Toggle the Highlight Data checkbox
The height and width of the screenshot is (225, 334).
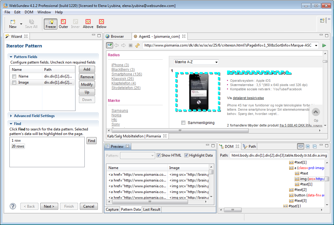[186, 155]
